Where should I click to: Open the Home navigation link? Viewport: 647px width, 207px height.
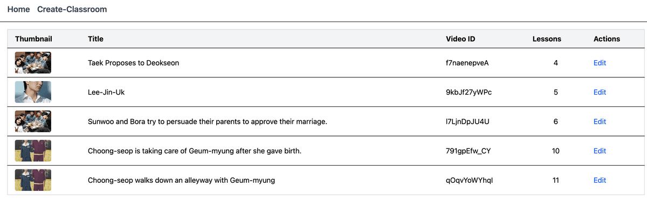coord(19,9)
